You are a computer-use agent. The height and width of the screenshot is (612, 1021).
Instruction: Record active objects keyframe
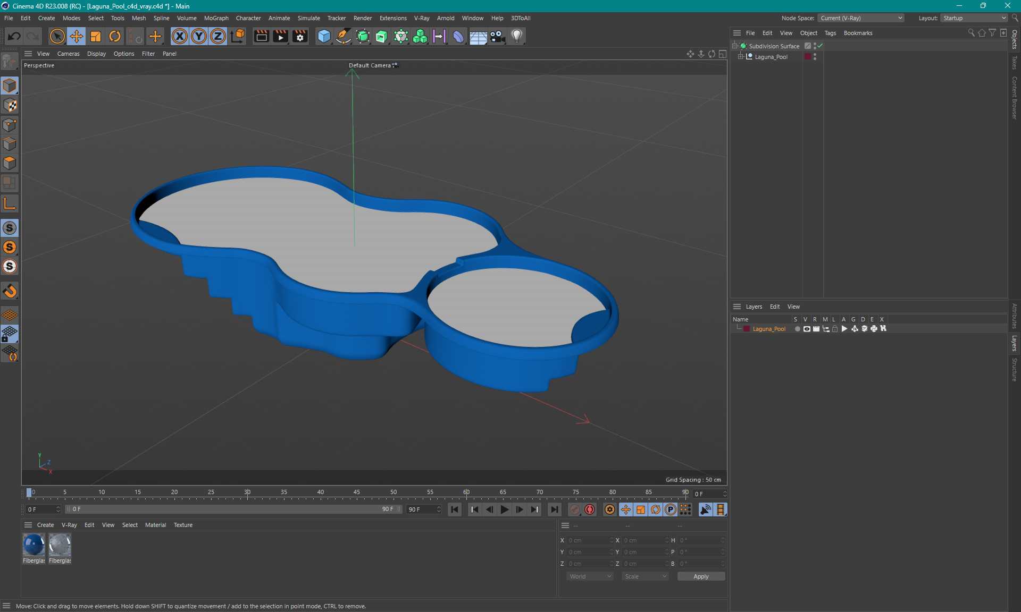coord(574,509)
